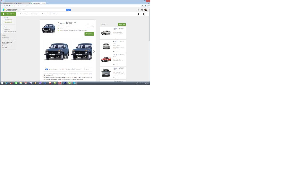Open the green Приложения section tab
This screenshot has height=169, width=301.
pos(8,14)
